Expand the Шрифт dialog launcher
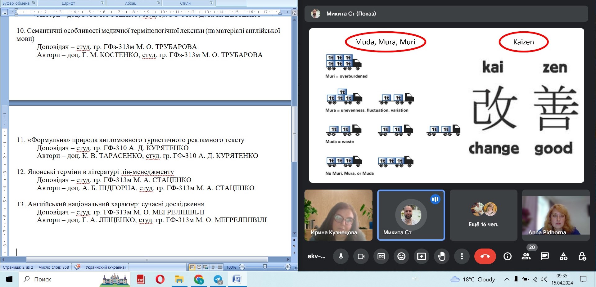This screenshot has width=596, height=287. [x=102, y=3]
